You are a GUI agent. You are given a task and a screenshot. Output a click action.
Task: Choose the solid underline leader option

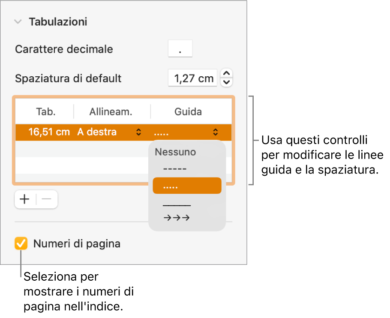pyautogui.click(x=177, y=204)
